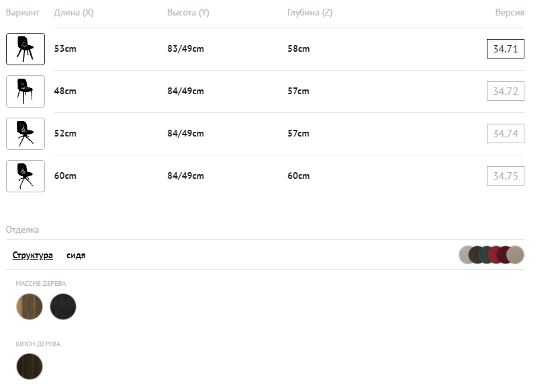Image resolution: width=558 pixels, height=390 pixels.
Task: Click the Отделка section heading
Action: (22, 230)
